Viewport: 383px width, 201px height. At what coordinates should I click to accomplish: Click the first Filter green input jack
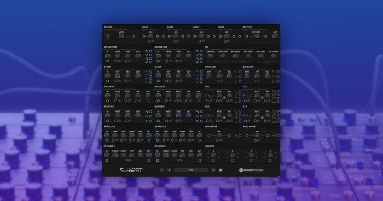tap(107, 81)
